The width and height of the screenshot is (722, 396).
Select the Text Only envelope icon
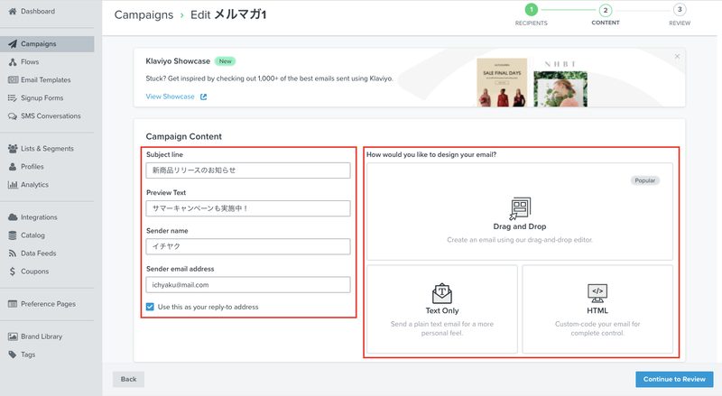pos(442,293)
